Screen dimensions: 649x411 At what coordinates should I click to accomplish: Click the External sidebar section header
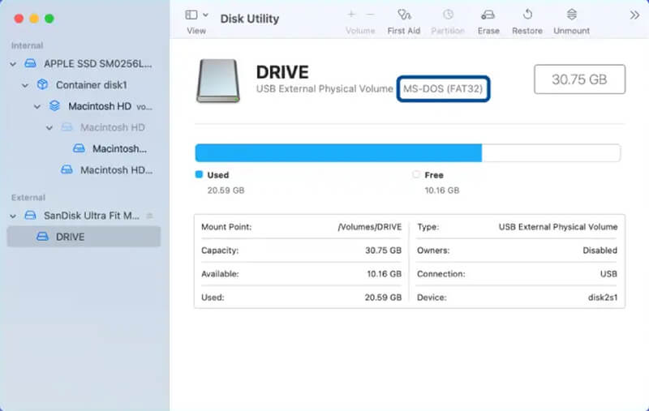[28, 197]
